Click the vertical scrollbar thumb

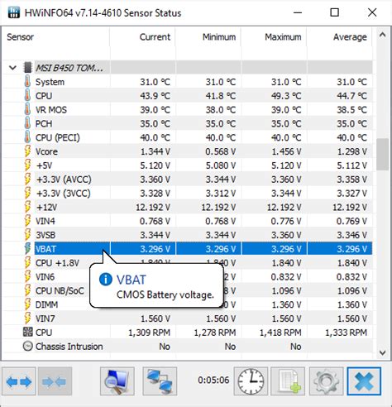click(382, 155)
